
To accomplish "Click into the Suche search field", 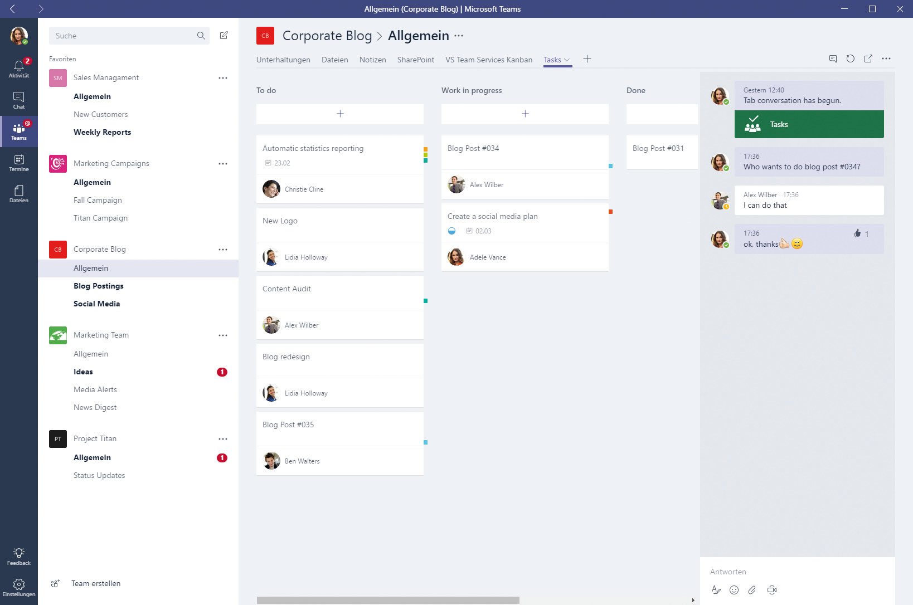I will 129,36.
